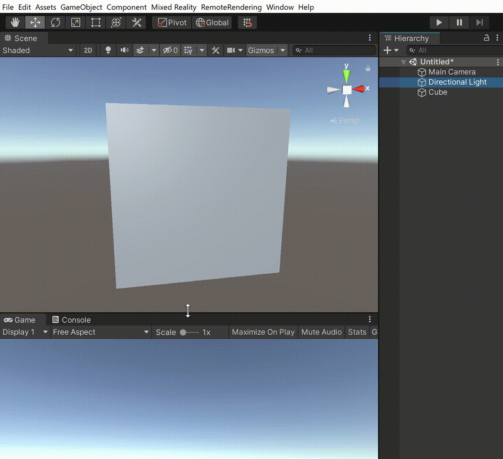Click the Game view Scale slider
This screenshot has width=503, height=459.
(189, 332)
